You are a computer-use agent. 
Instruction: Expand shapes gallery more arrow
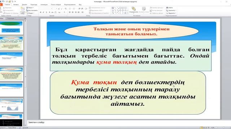point(127,13)
